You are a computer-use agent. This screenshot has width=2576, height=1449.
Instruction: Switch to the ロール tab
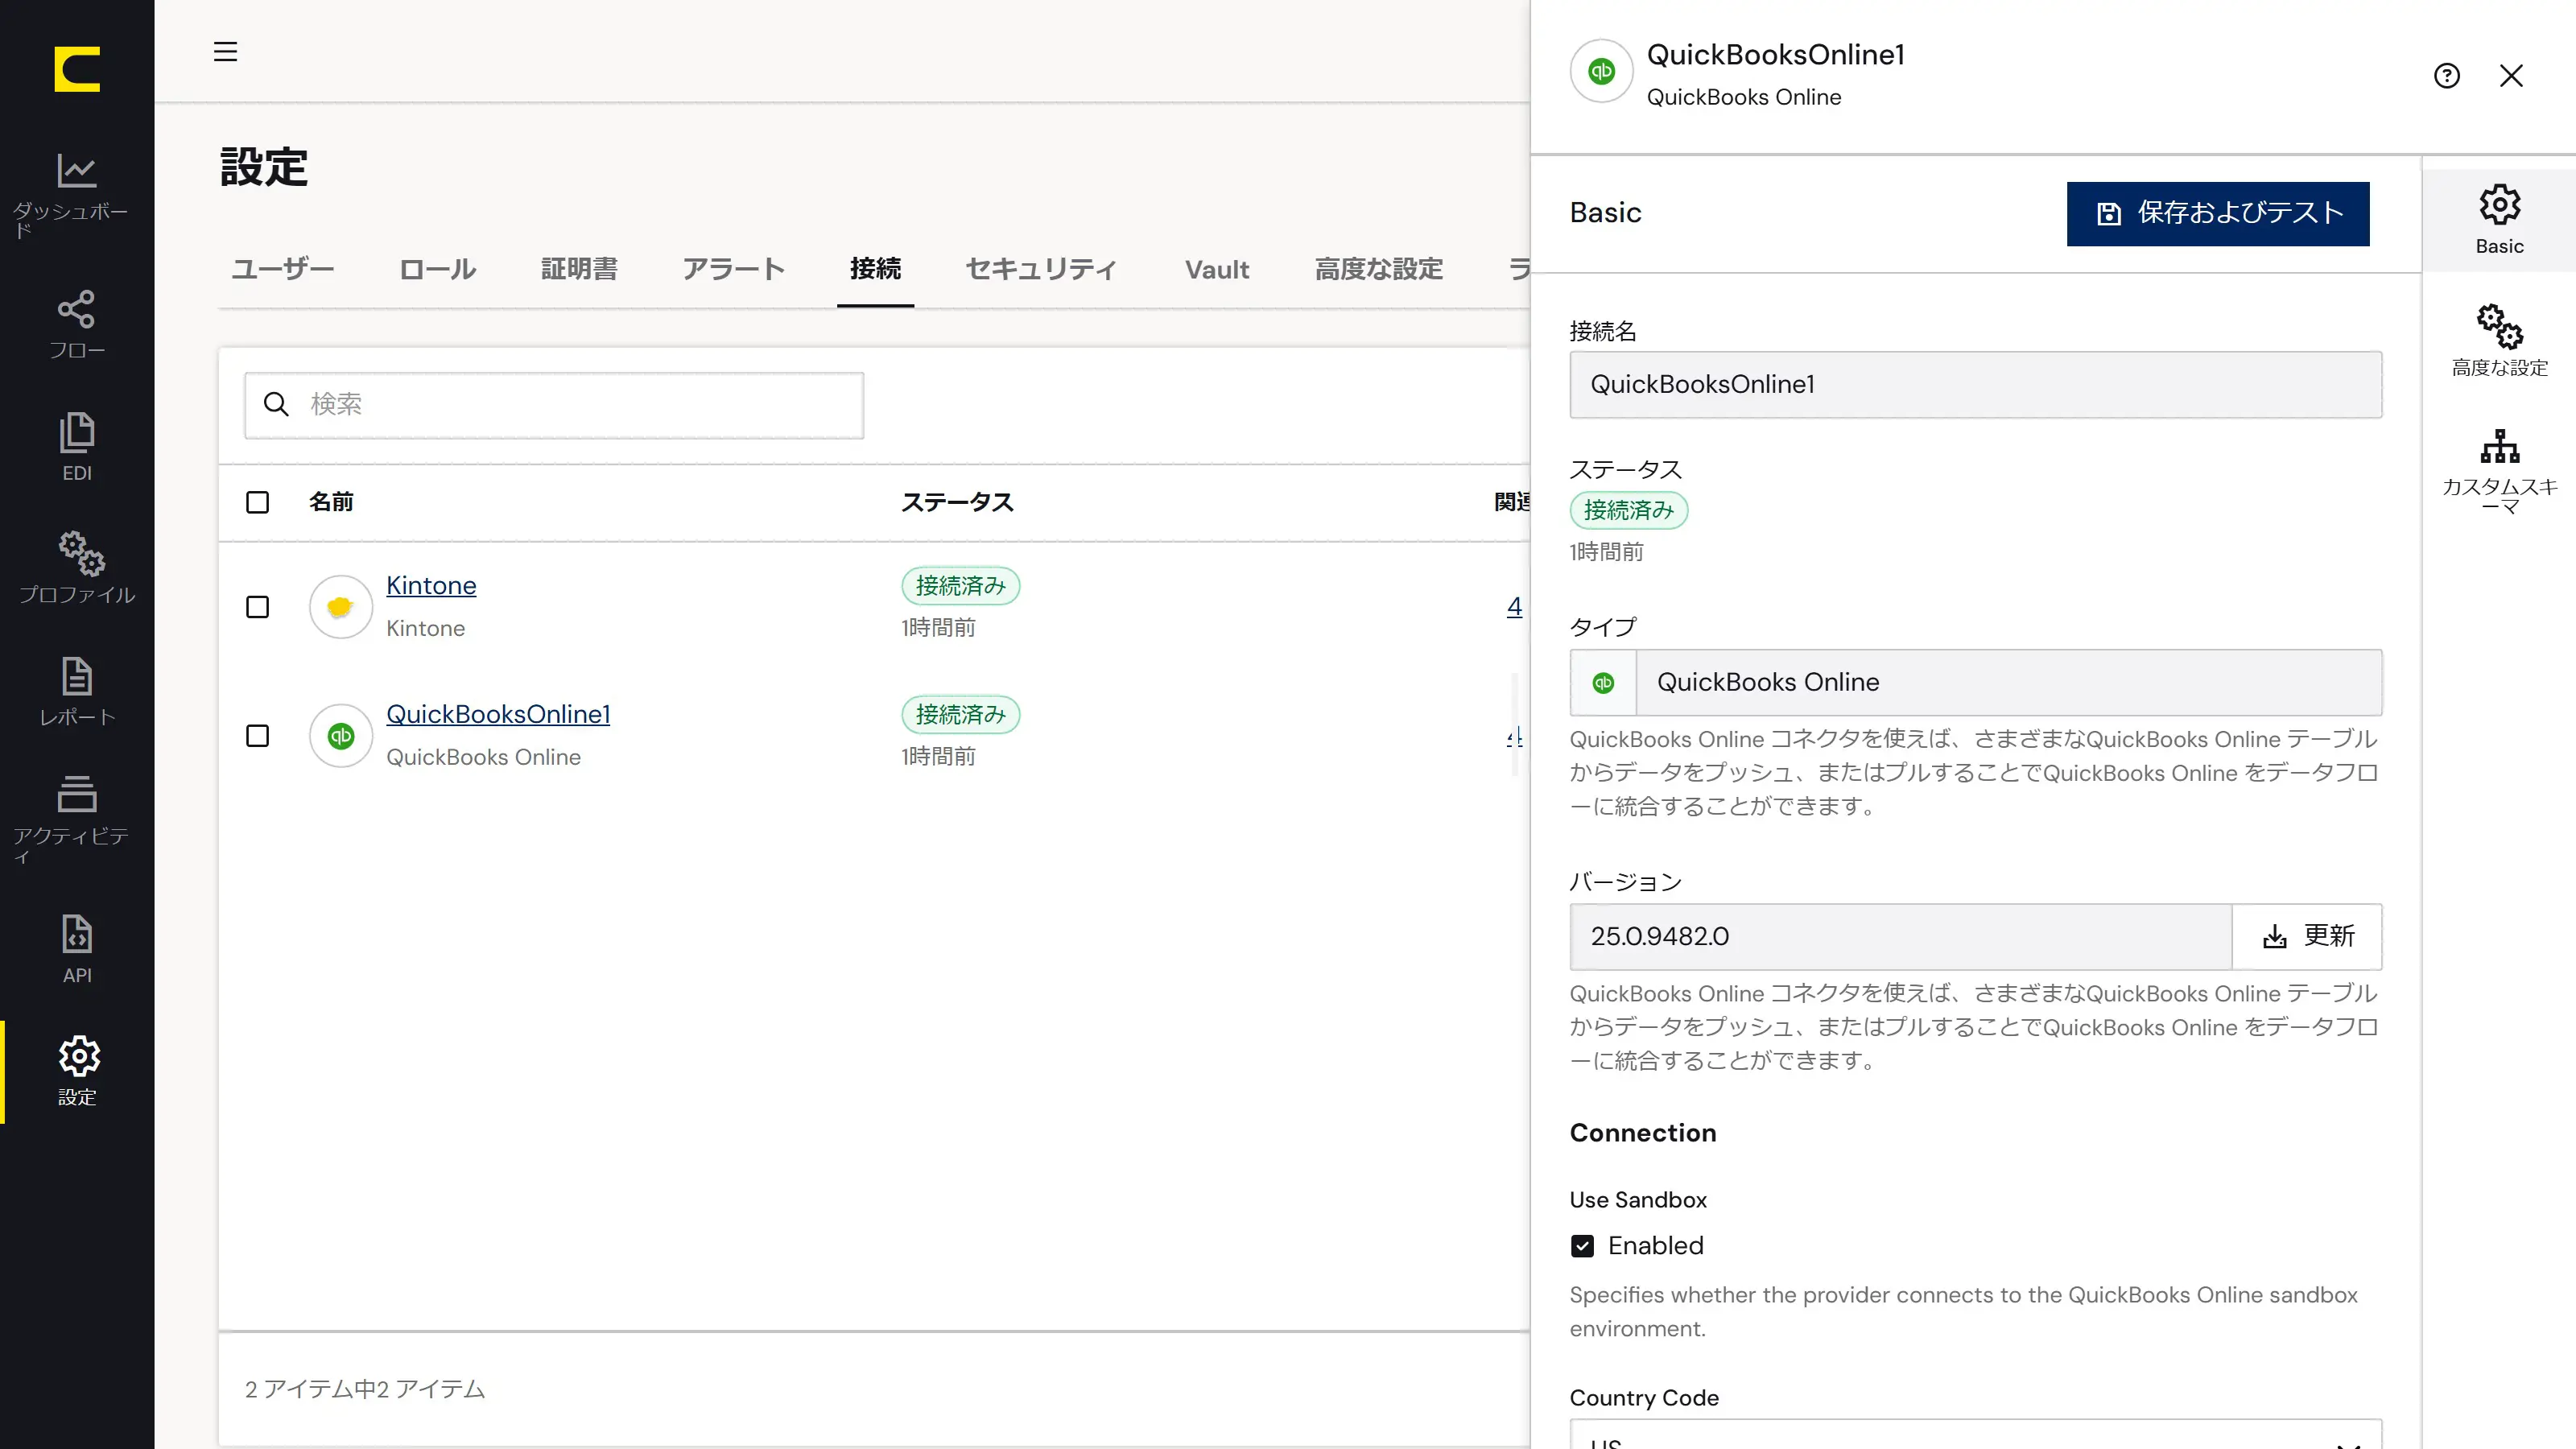[x=437, y=269]
